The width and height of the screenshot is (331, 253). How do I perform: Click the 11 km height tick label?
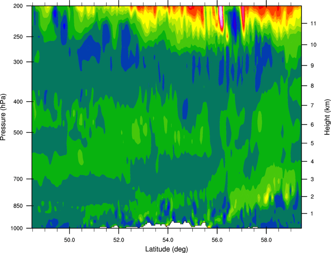pyautogui.click(x=313, y=23)
